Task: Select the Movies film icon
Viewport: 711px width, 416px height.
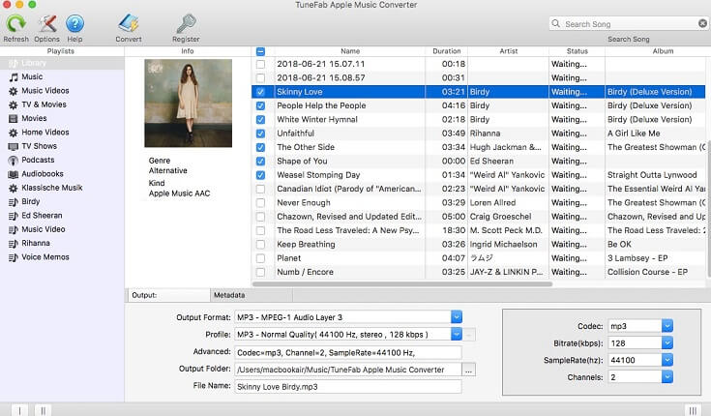Action: click(x=14, y=119)
